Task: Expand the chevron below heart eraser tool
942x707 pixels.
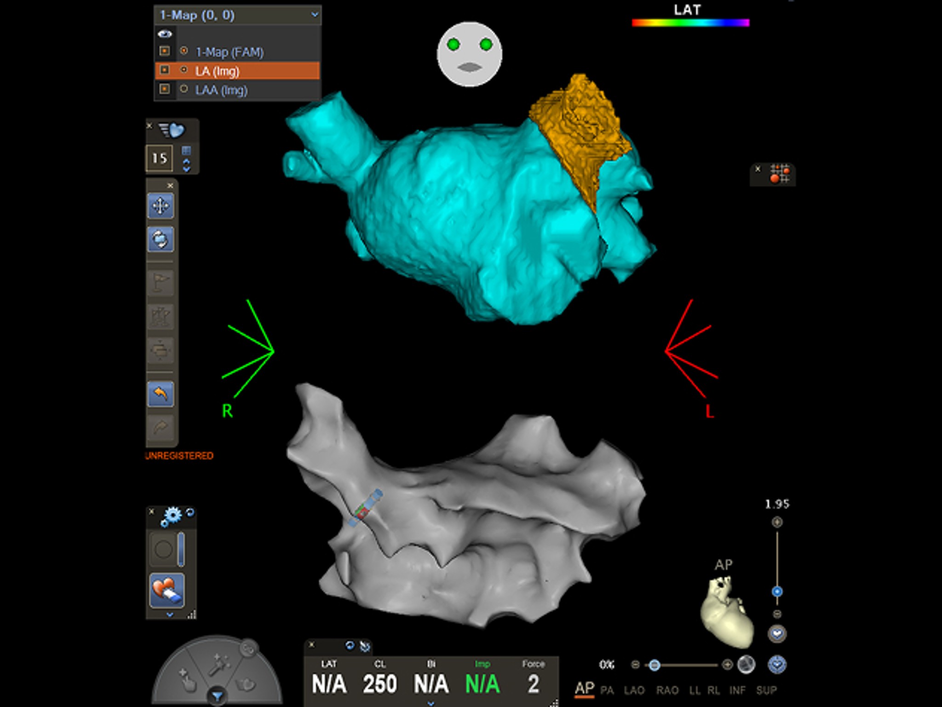Action: tap(170, 614)
